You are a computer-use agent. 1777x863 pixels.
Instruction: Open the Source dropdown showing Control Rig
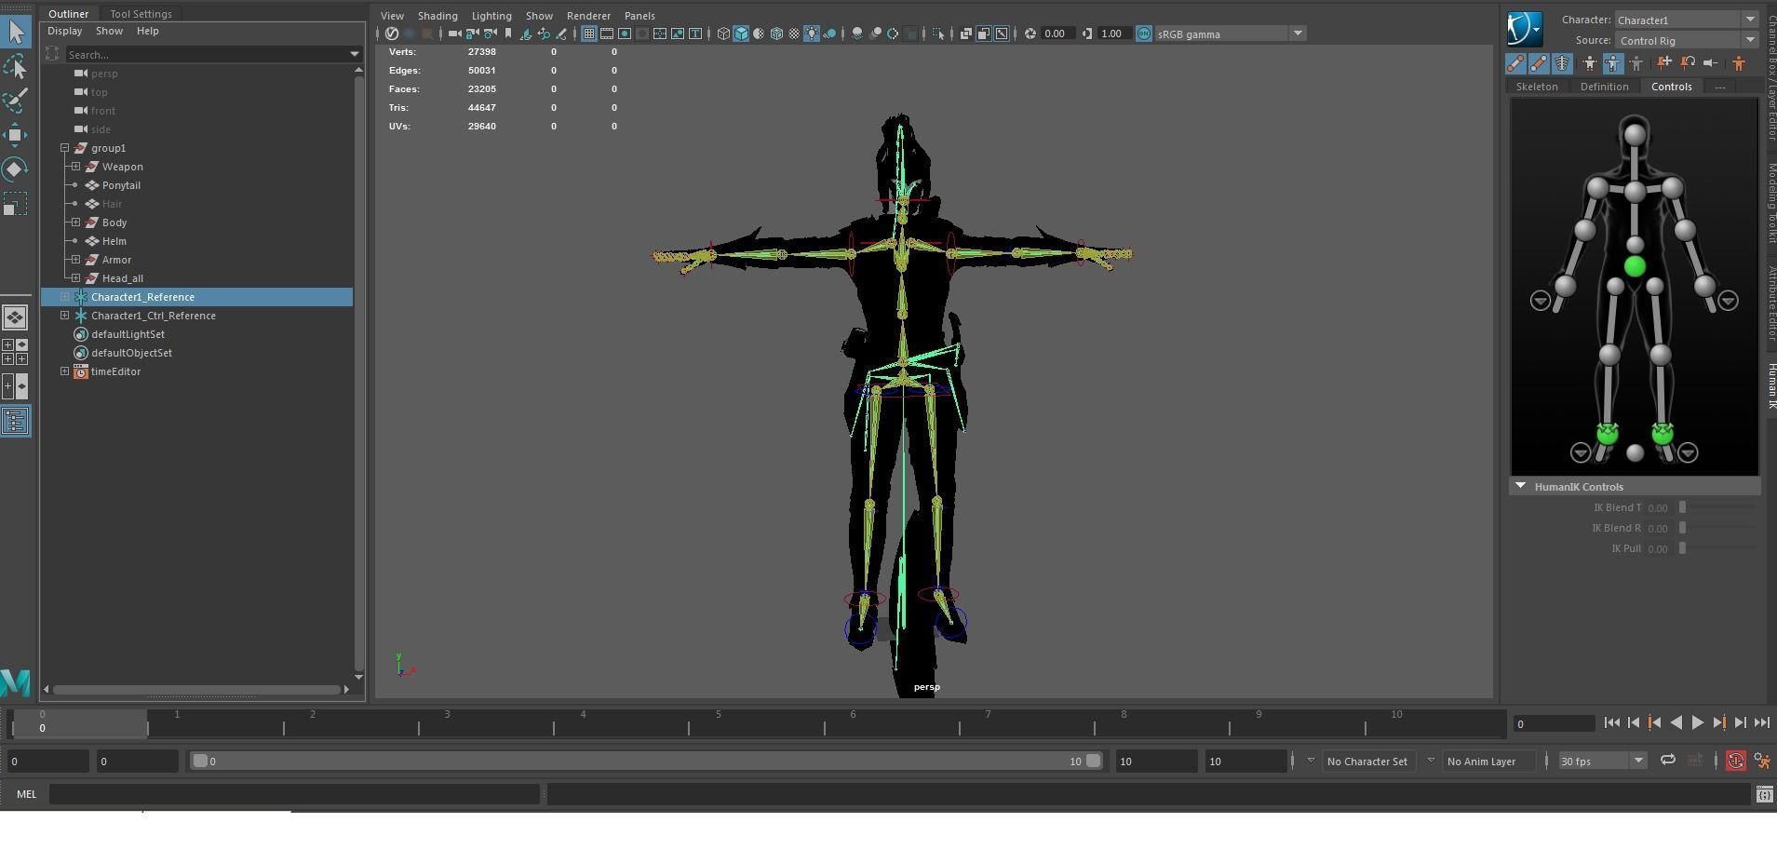coord(1686,40)
